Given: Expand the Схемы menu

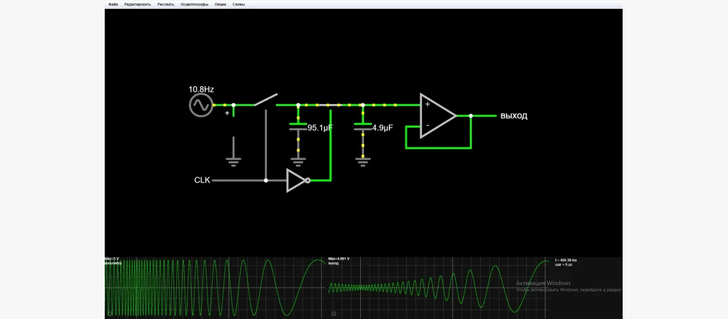Looking at the screenshot, I should [238, 4].
